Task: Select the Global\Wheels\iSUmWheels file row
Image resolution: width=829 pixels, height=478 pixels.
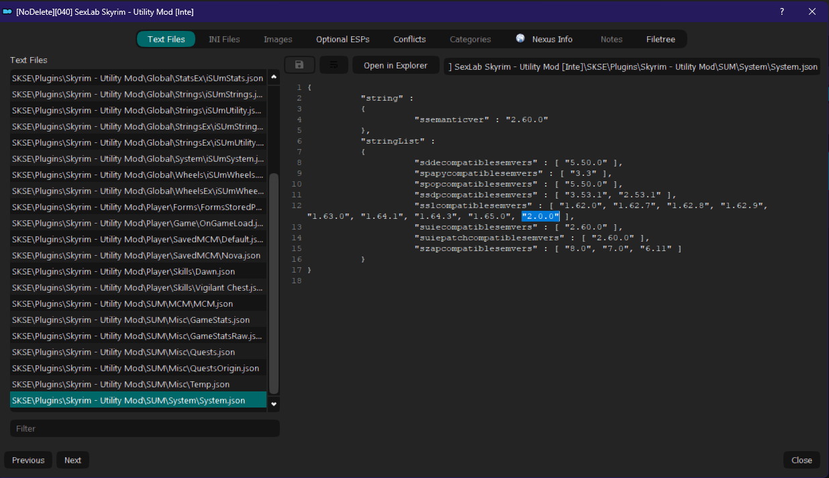Action: [x=138, y=175]
